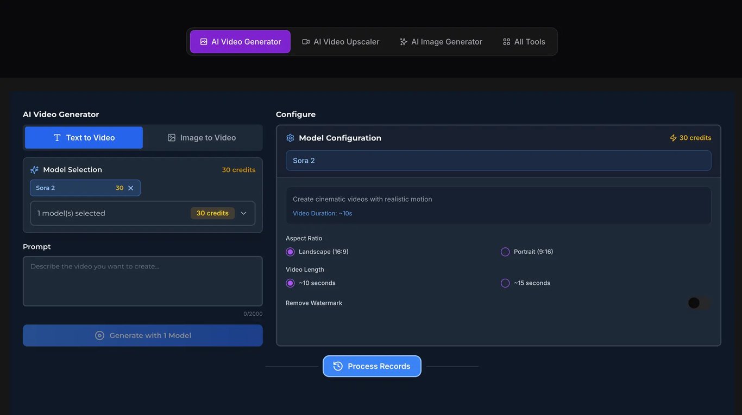This screenshot has height=415, width=742.
Task: Click the Model Configuration 30 credits label
Action: 695,138
